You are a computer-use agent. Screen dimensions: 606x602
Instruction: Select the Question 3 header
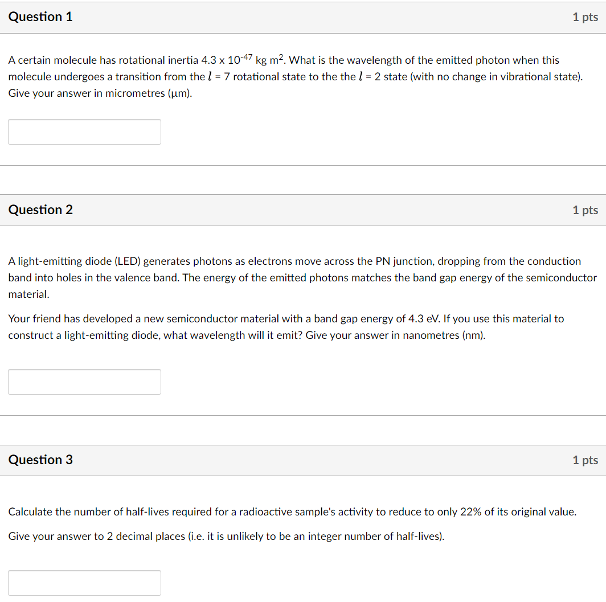pyautogui.click(x=40, y=460)
